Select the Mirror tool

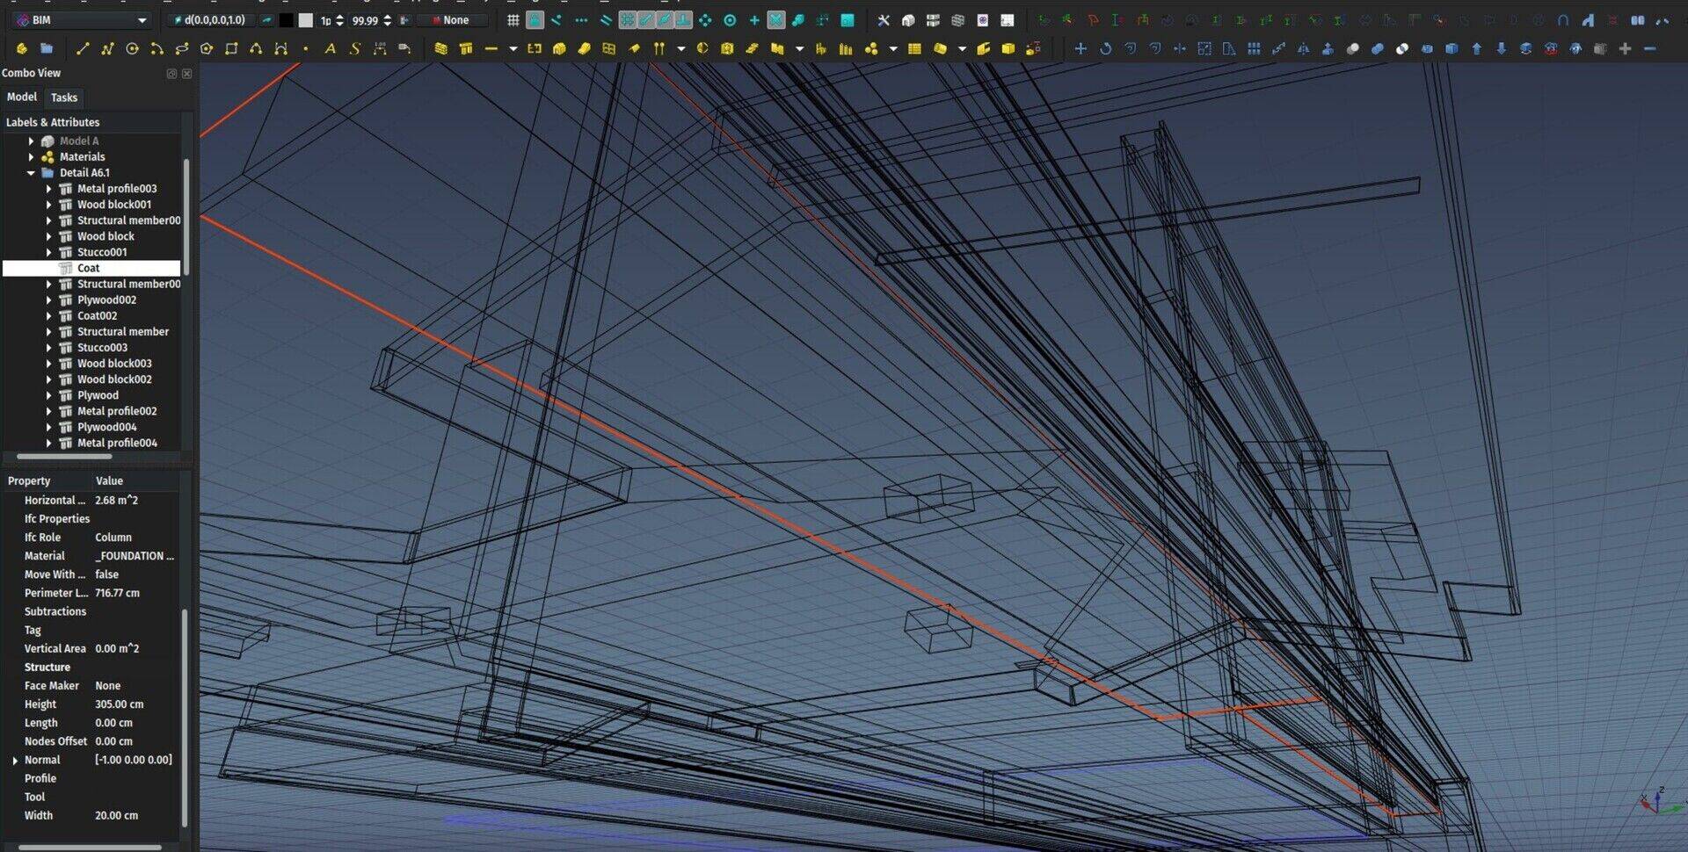pos(1303,49)
